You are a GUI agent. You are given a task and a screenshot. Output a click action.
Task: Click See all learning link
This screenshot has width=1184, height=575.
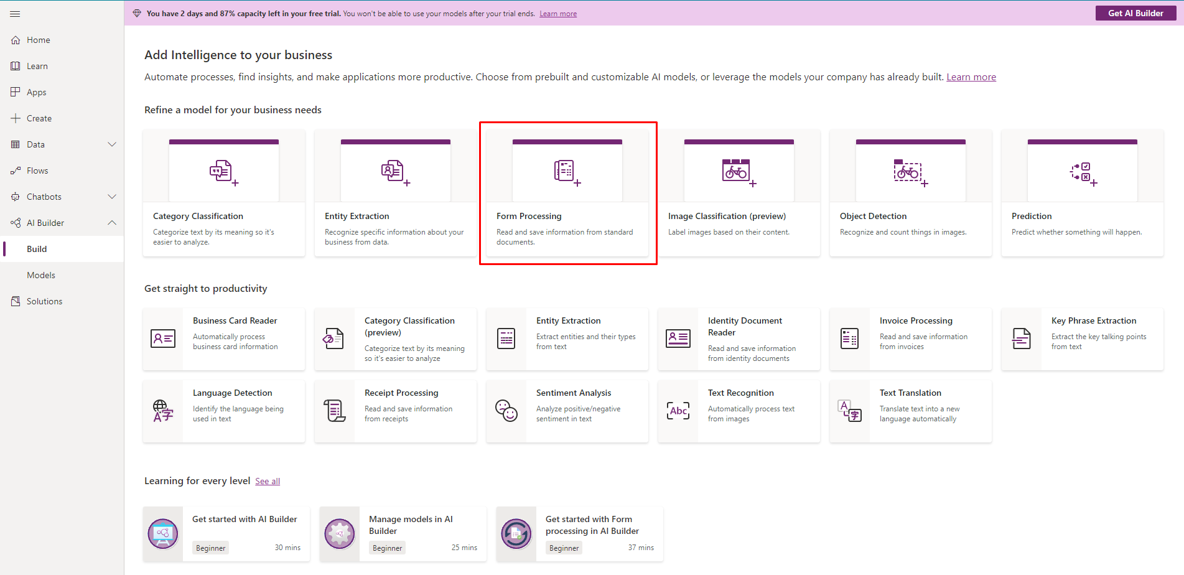(268, 481)
